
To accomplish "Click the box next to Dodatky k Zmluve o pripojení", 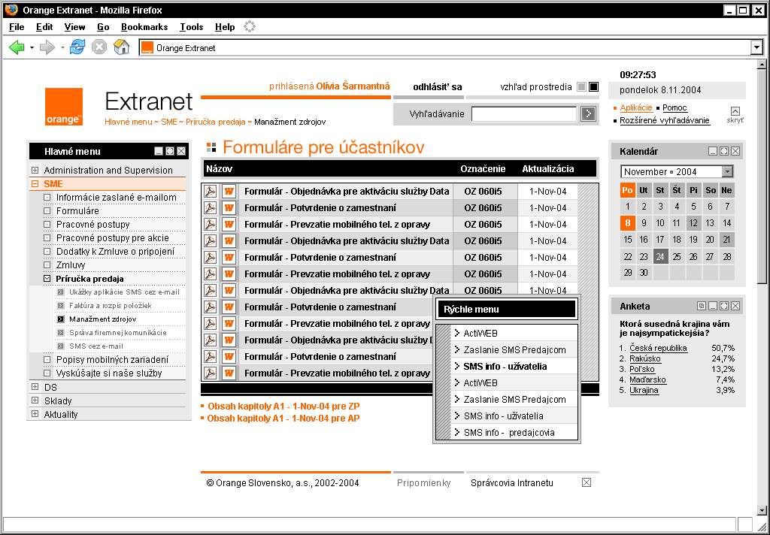I will tap(47, 251).
